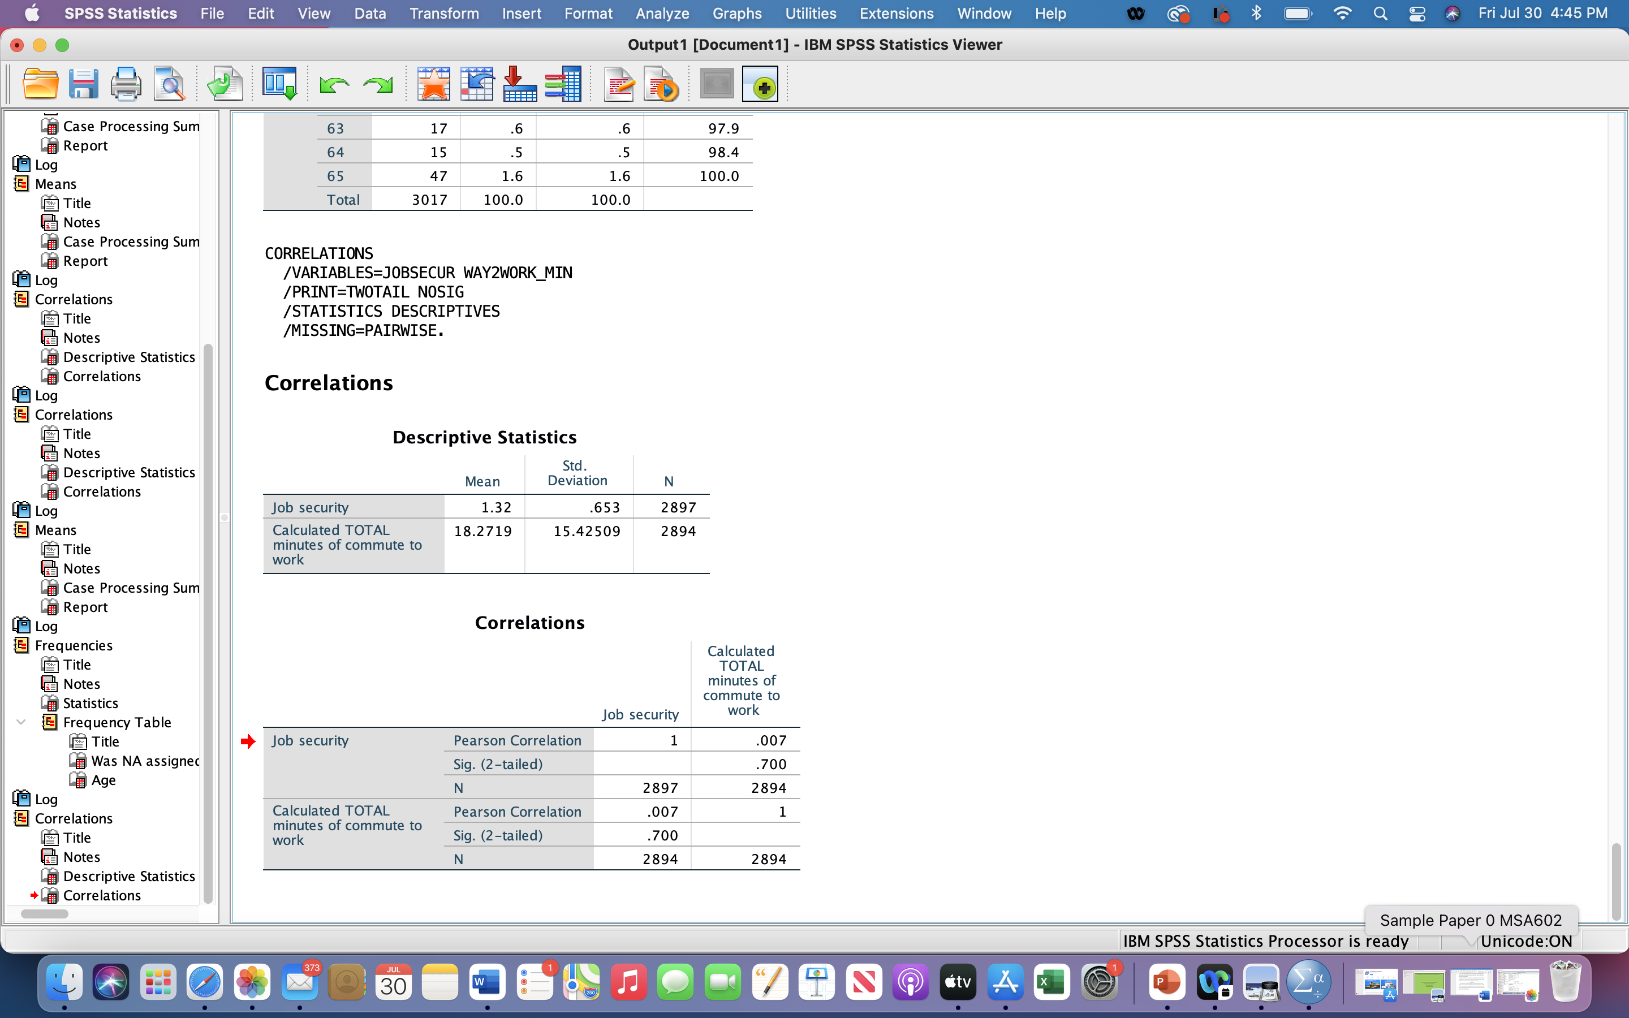The image size is (1629, 1018).
Task: Click the Export output icon
Action: pos(225,85)
